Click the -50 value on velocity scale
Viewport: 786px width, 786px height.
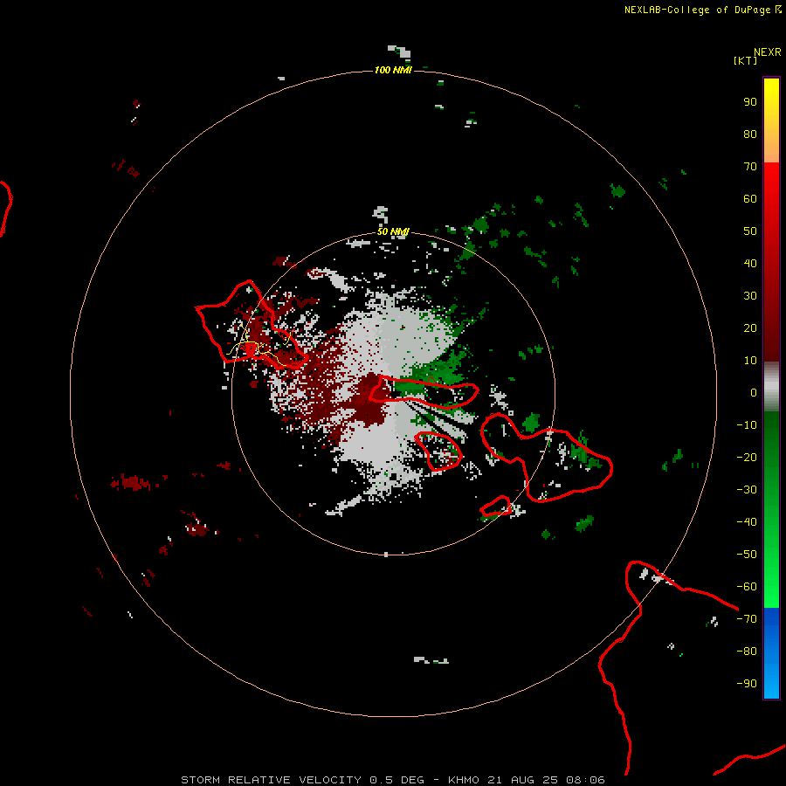coord(747,554)
